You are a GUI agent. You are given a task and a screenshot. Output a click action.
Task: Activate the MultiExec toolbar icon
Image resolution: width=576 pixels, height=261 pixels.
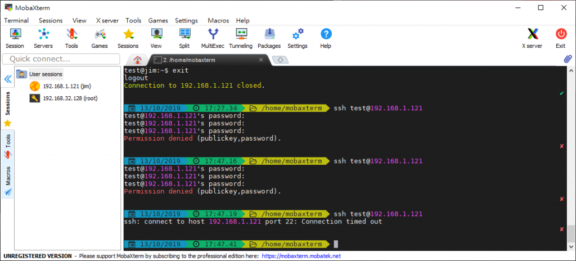(x=213, y=39)
